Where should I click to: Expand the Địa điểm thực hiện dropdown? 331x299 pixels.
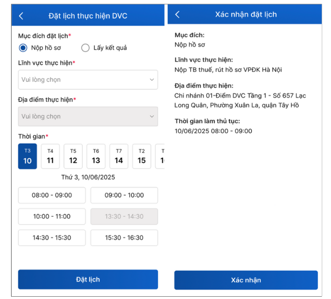[x=88, y=117]
